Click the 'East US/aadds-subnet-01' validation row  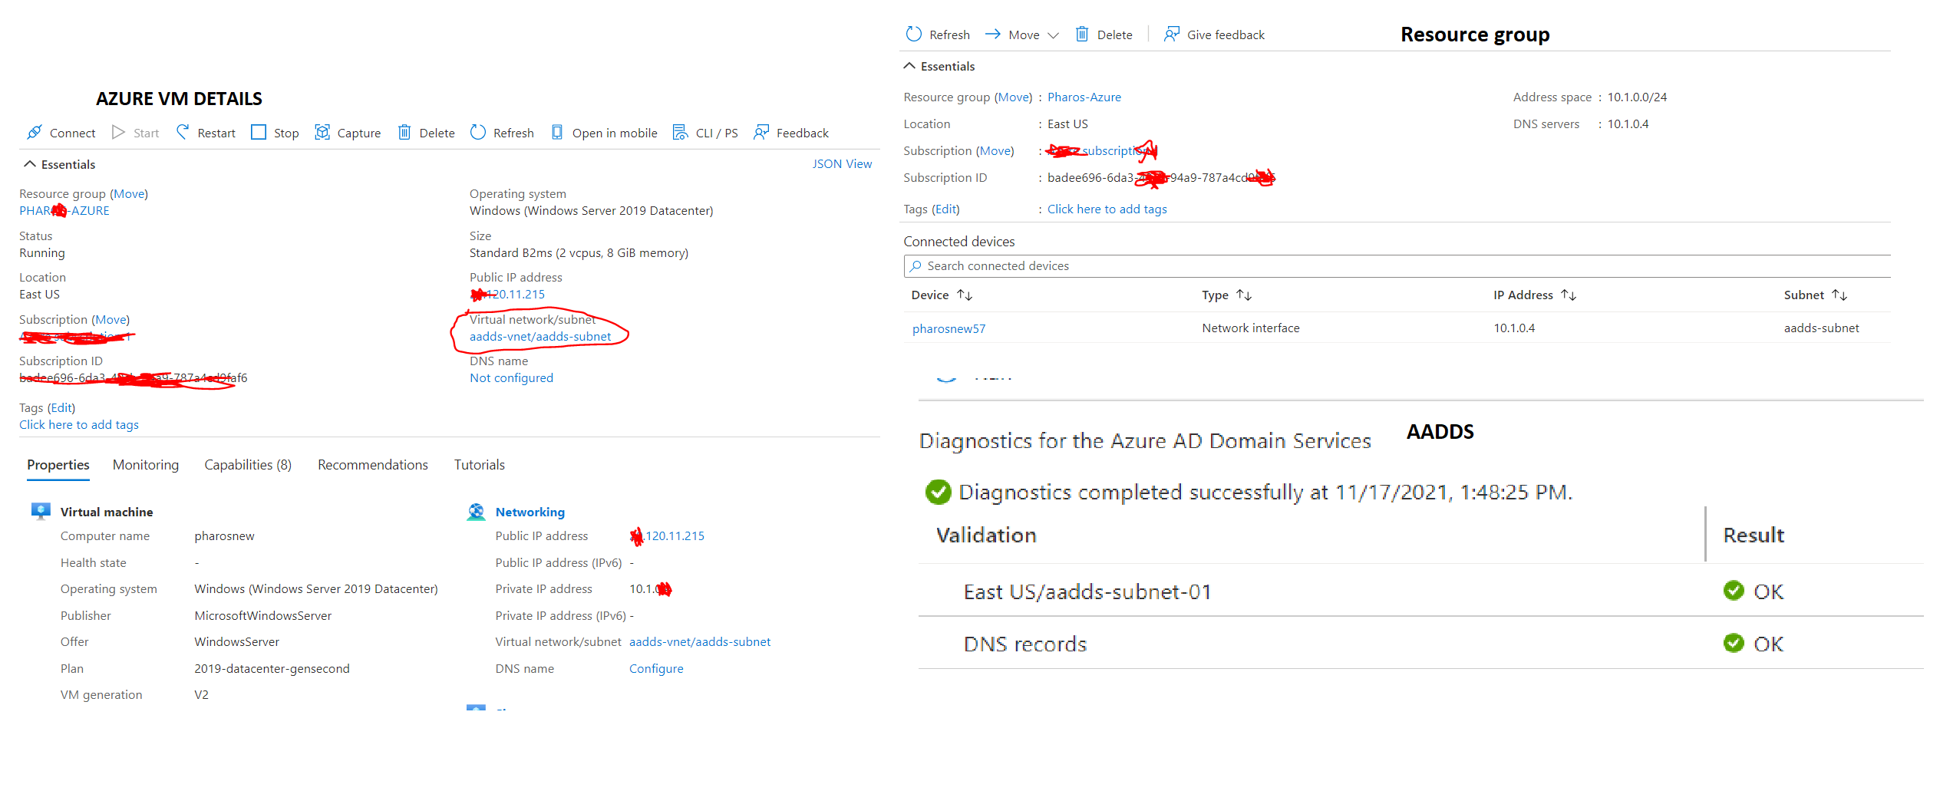point(1420,591)
